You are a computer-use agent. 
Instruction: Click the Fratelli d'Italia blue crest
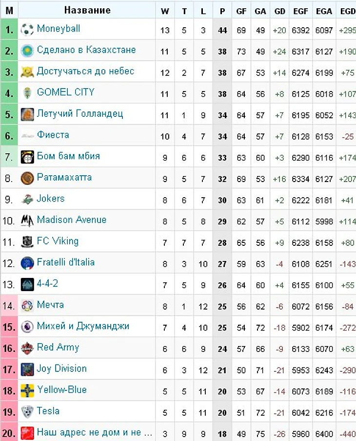(x=27, y=263)
